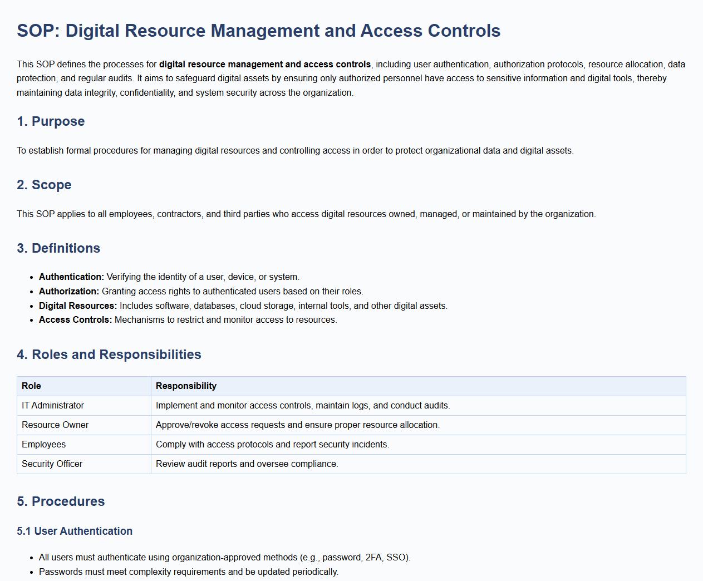This screenshot has height=581, width=703.
Task: Click the "2. Scope" heading
Action: (44, 185)
